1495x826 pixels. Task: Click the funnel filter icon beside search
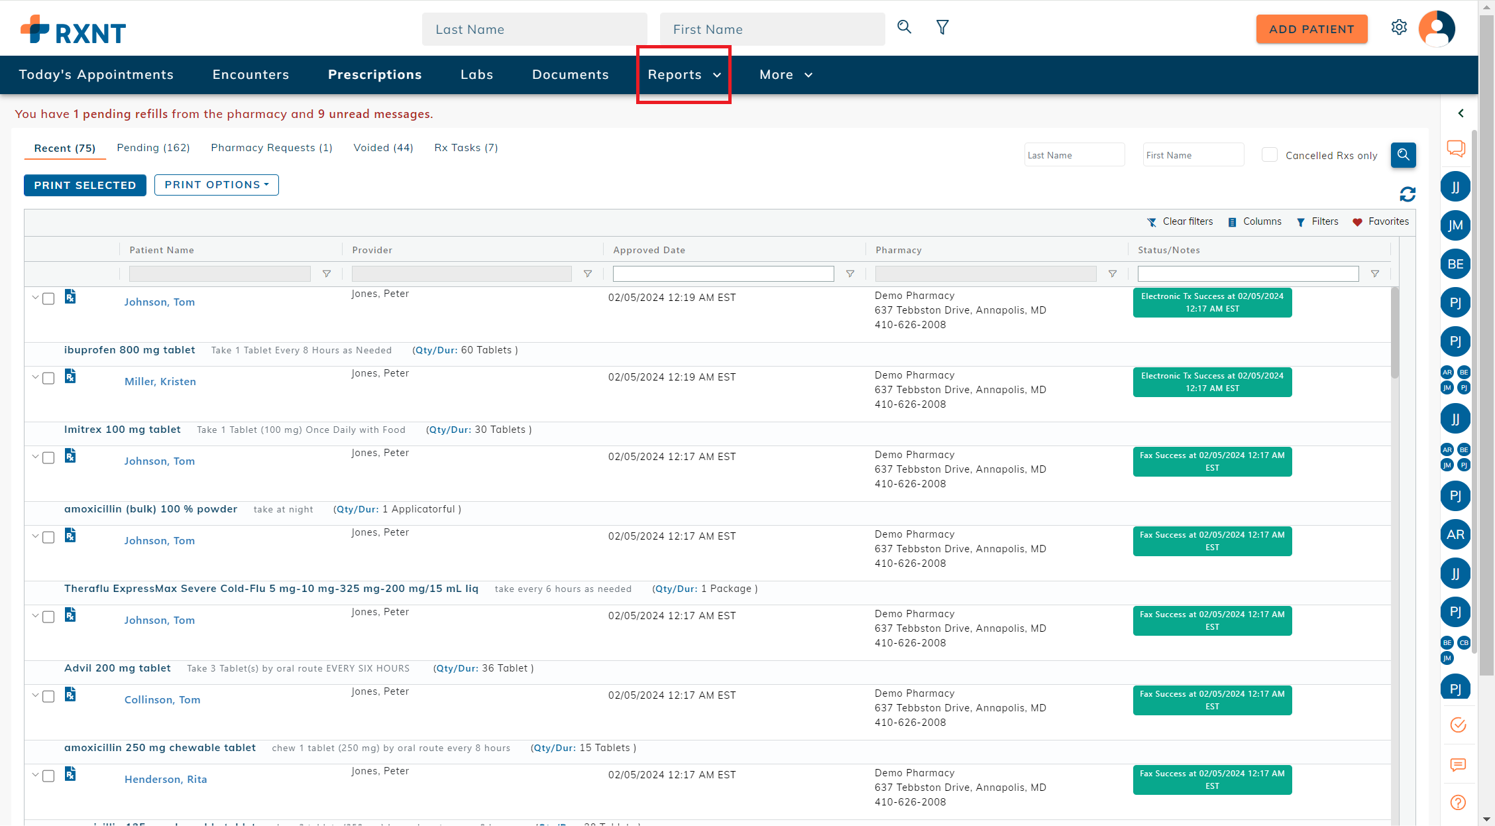(942, 27)
